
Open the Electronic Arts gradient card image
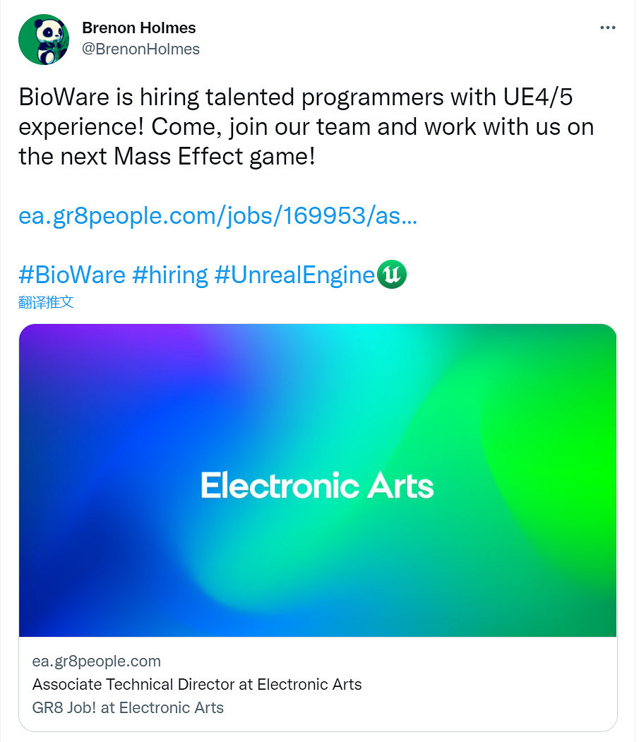point(318,395)
